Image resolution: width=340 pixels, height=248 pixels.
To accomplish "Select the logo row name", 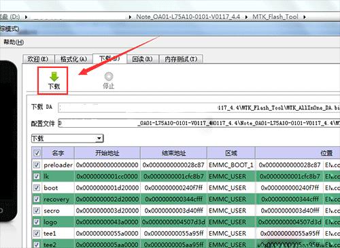I will click(x=50, y=222).
